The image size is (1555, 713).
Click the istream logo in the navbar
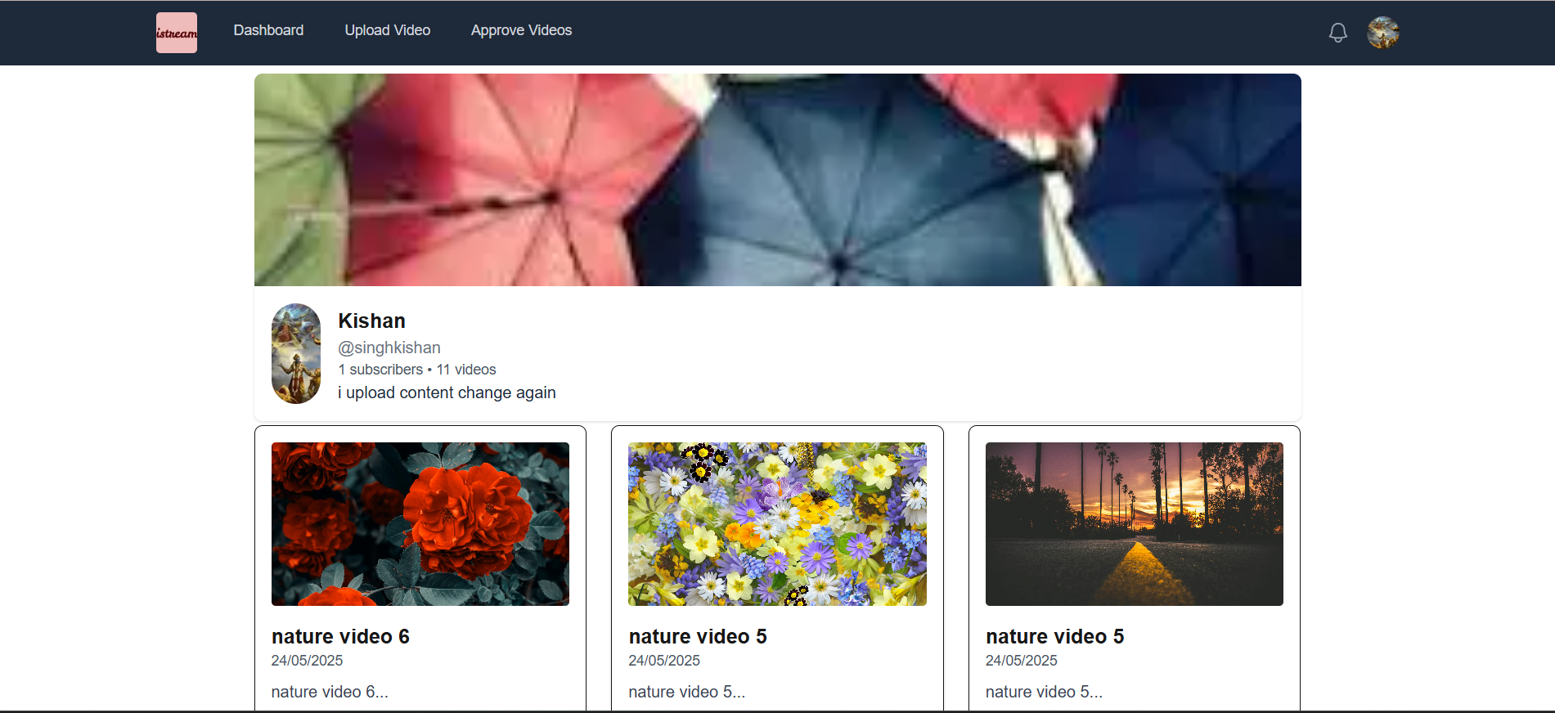coord(177,33)
